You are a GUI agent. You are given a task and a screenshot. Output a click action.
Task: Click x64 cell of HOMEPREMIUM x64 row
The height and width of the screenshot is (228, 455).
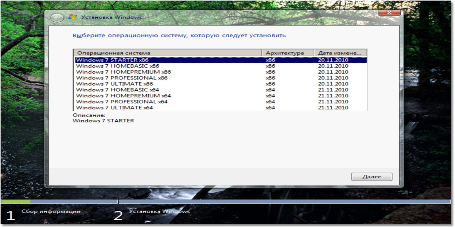(x=270, y=96)
